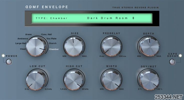The image size is (184, 100).
Task: Click the Power indicator LED
Action: click(x=3, y=56)
